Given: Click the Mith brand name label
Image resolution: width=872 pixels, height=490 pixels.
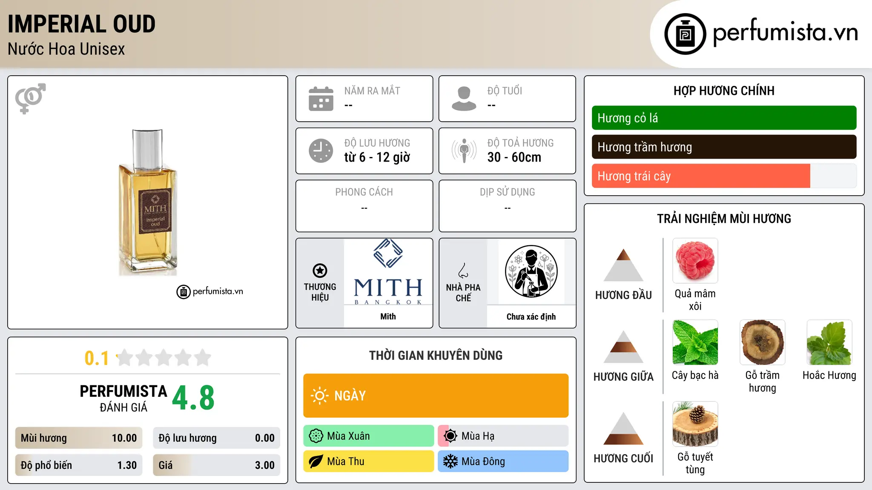Looking at the screenshot, I should point(388,316).
